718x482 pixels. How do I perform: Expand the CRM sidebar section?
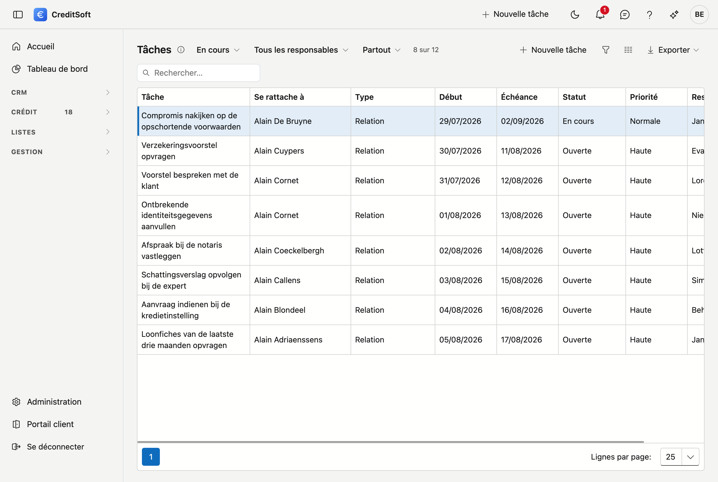click(x=61, y=92)
